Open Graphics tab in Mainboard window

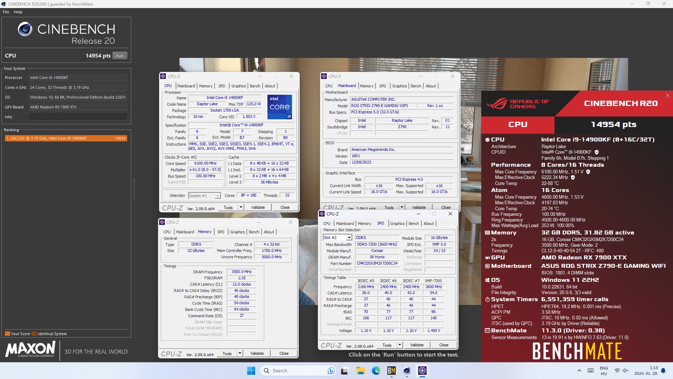(x=400, y=86)
